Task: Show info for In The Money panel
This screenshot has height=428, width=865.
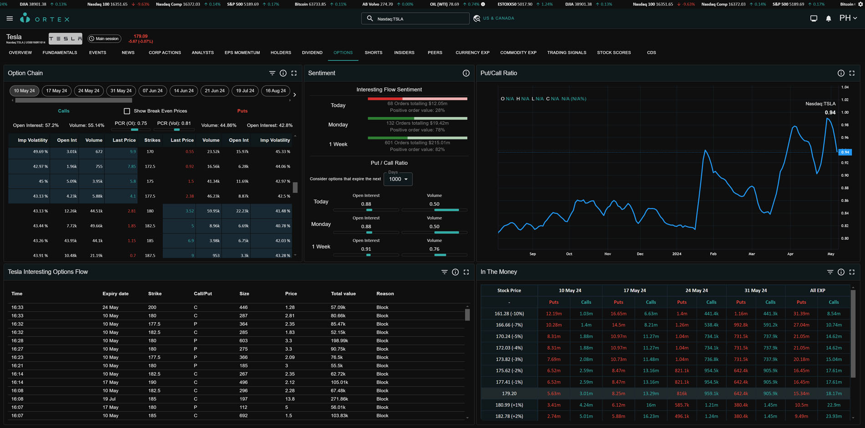Action: pos(841,272)
